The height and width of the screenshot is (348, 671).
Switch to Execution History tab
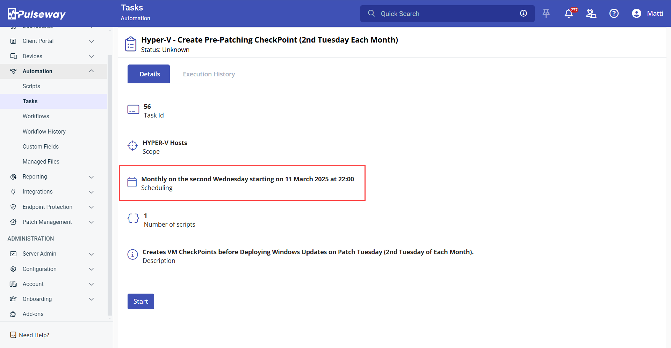tap(209, 74)
